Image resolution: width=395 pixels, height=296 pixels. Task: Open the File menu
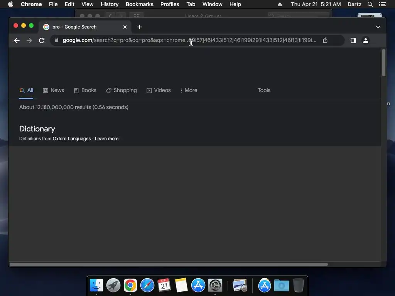pyautogui.click(x=53, y=4)
